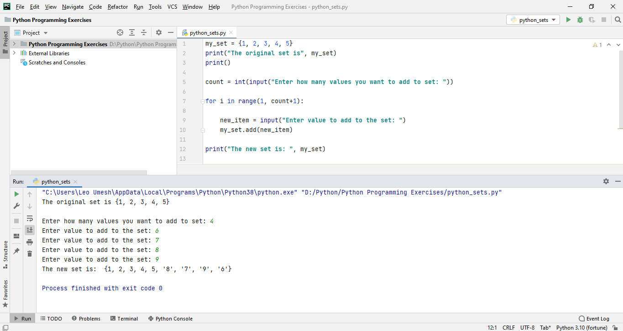Select Scratches and Consoles item
Image resolution: width=623 pixels, height=331 pixels.
[x=57, y=63]
